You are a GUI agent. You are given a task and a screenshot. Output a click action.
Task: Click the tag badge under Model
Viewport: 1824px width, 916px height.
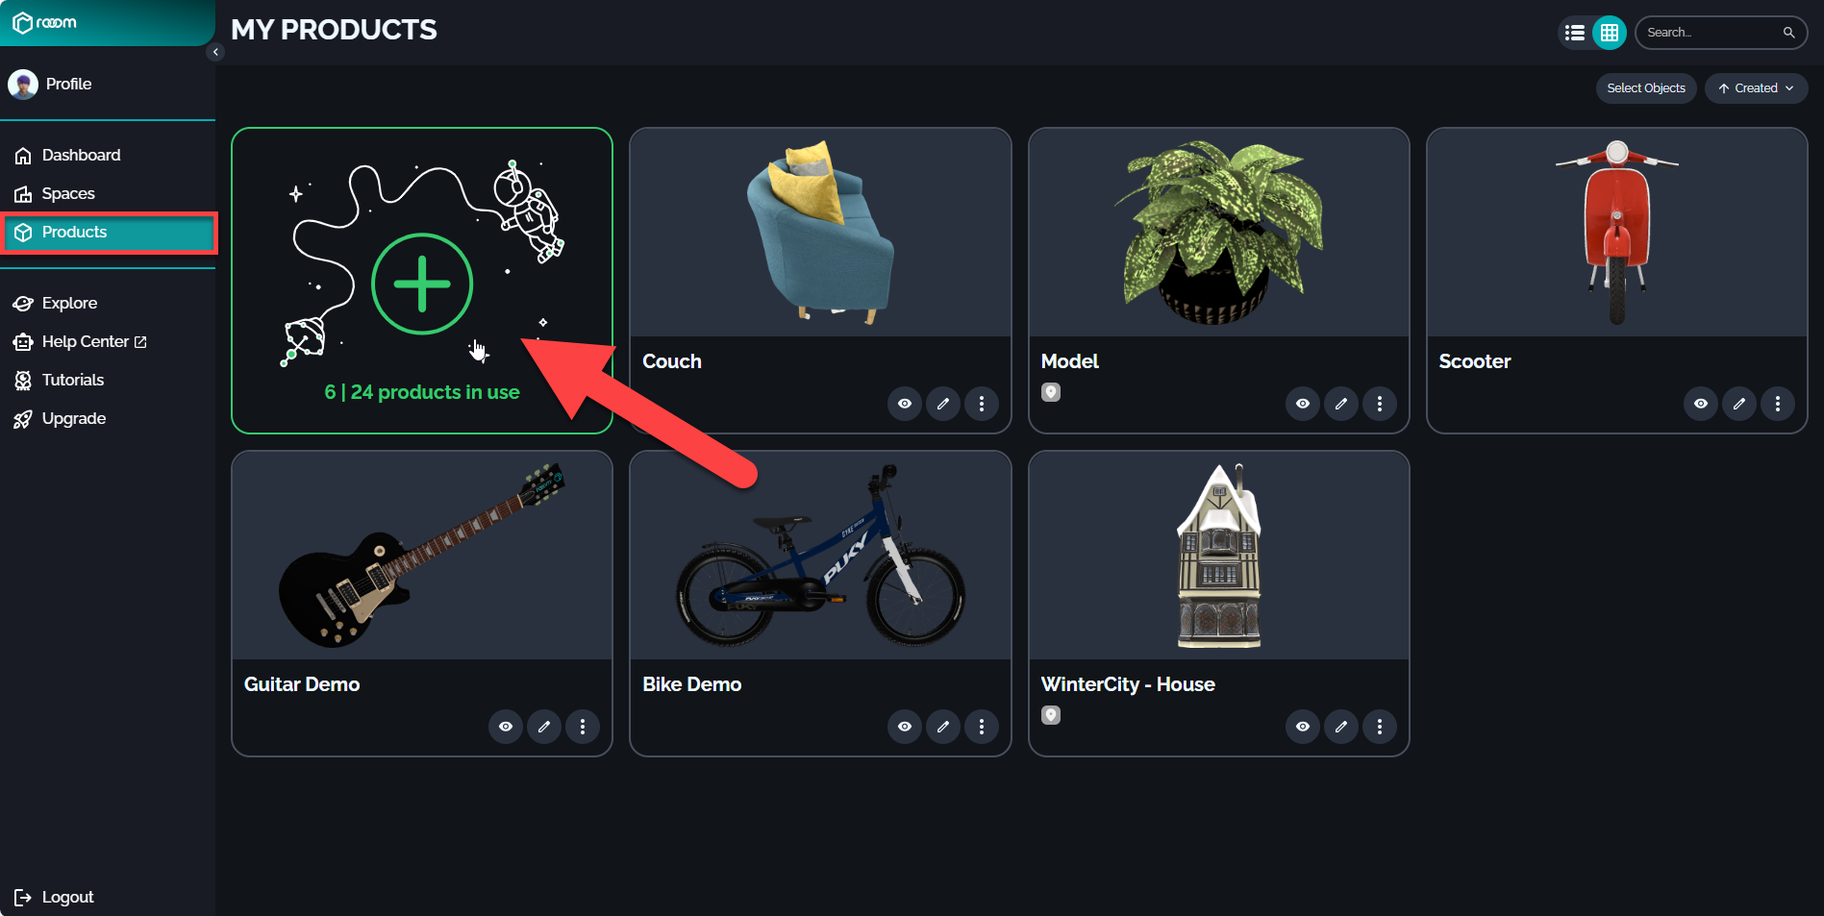click(1051, 392)
